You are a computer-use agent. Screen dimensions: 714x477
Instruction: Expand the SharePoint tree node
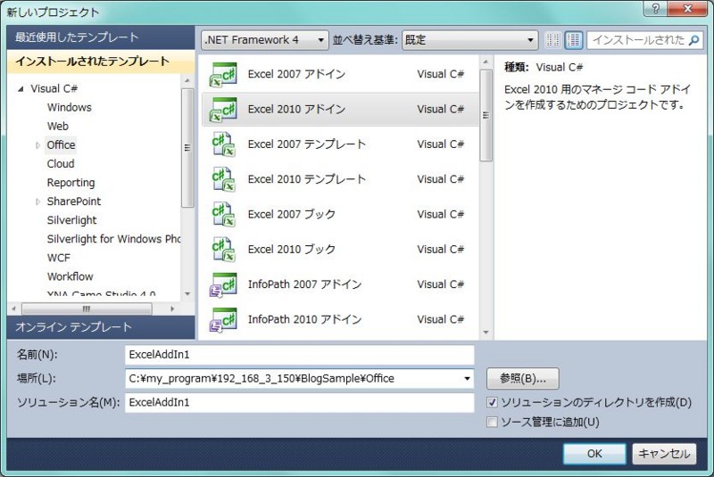(37, 201)
